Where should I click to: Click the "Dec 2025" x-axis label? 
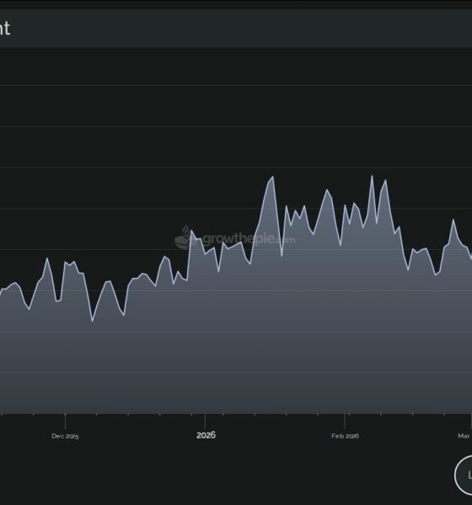click(x=65, y=436)
